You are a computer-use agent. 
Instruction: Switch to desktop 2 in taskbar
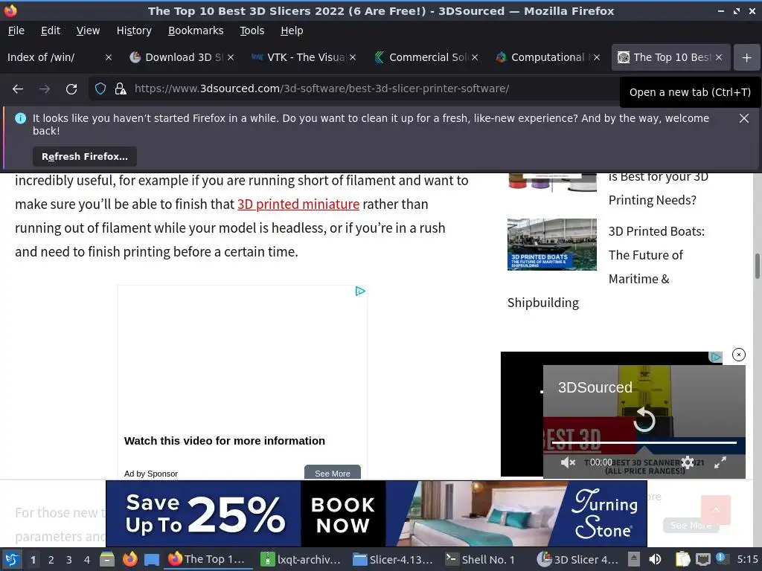[x=51, y=560]
